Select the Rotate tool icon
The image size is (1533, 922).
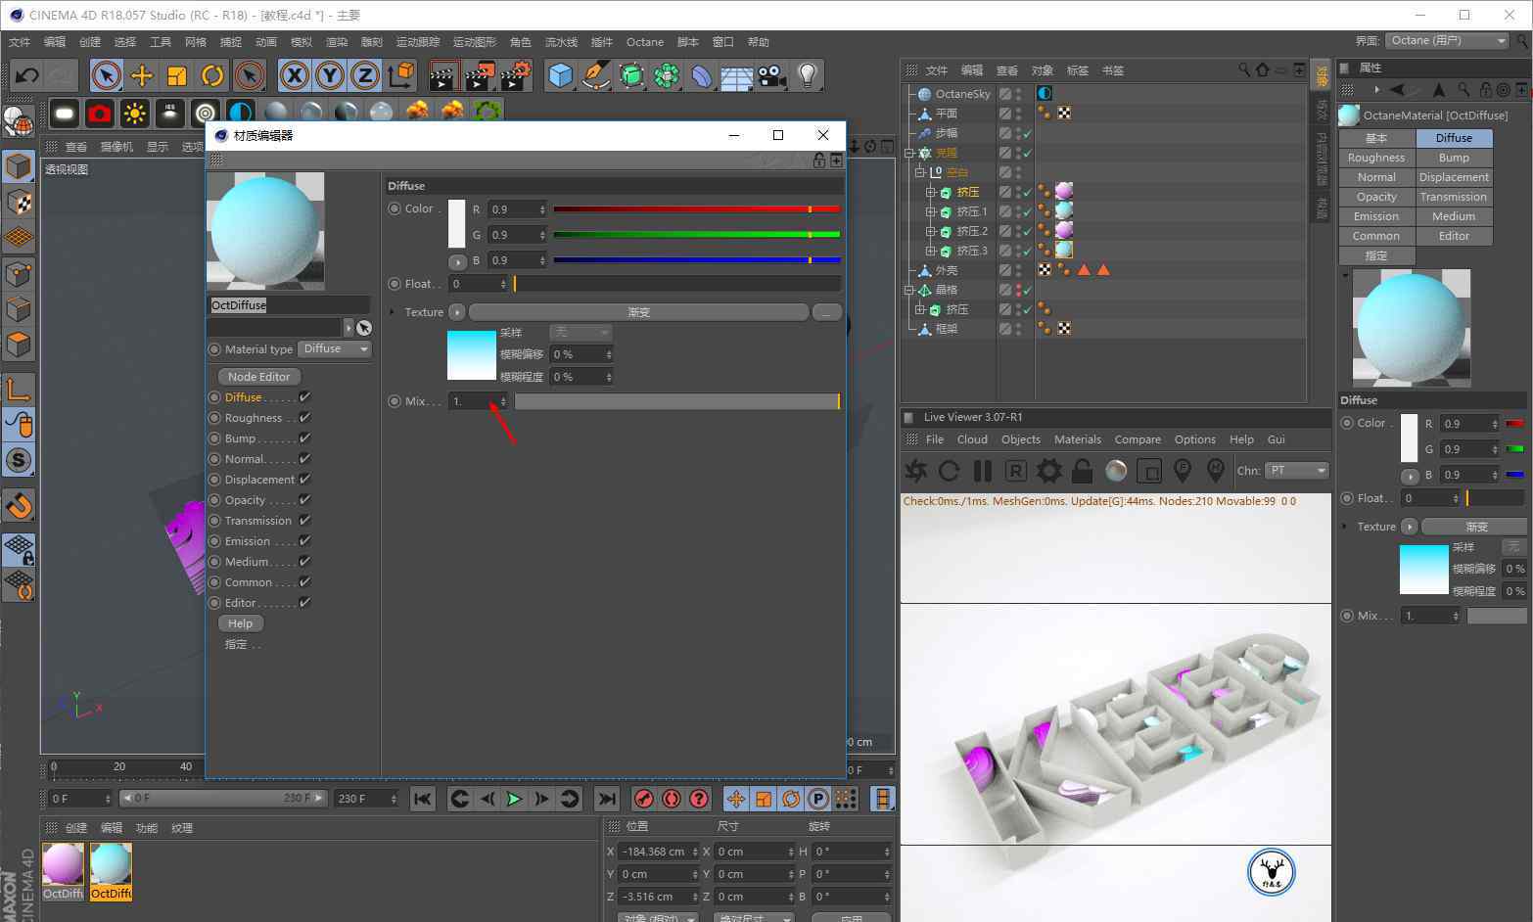click(212, 75)
